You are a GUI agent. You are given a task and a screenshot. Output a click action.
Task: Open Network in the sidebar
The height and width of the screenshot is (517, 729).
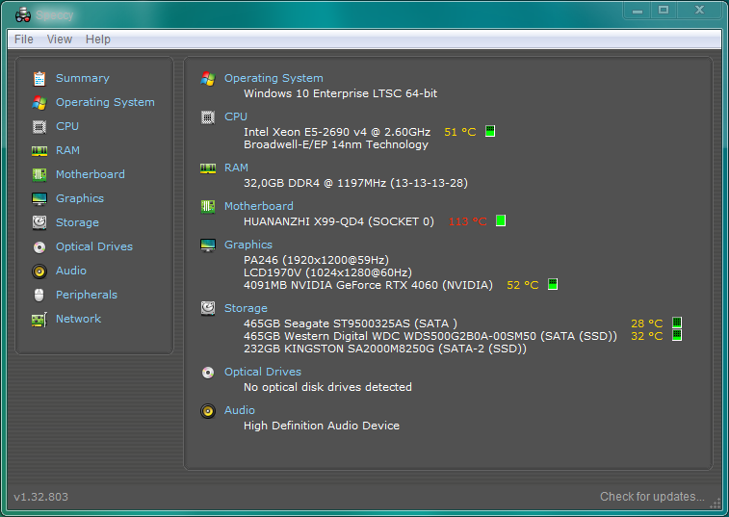[x=79, y=319]
